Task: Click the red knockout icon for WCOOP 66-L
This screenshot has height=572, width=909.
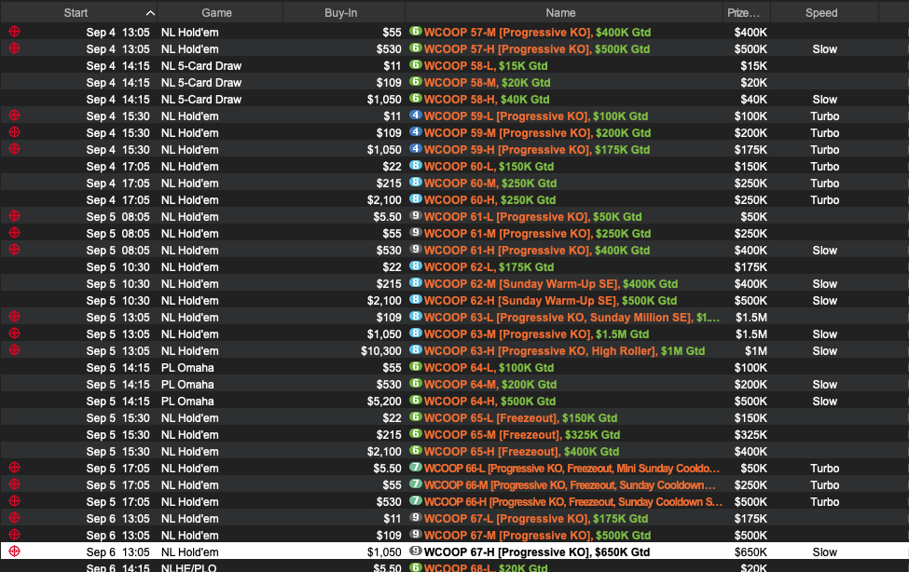Action: click(15, 468)
